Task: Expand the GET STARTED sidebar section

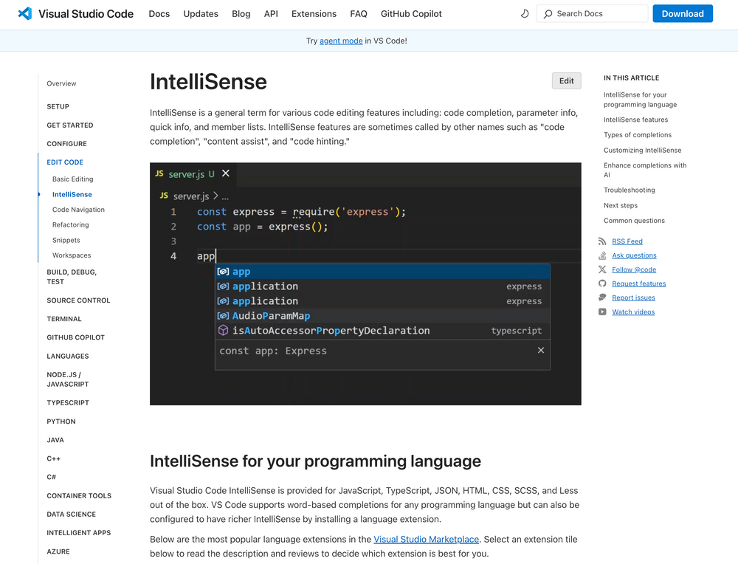Action: pyautogui.click(x=69, y=125)
